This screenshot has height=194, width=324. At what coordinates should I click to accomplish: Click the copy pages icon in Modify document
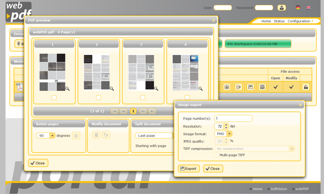(x=106, y=135)
